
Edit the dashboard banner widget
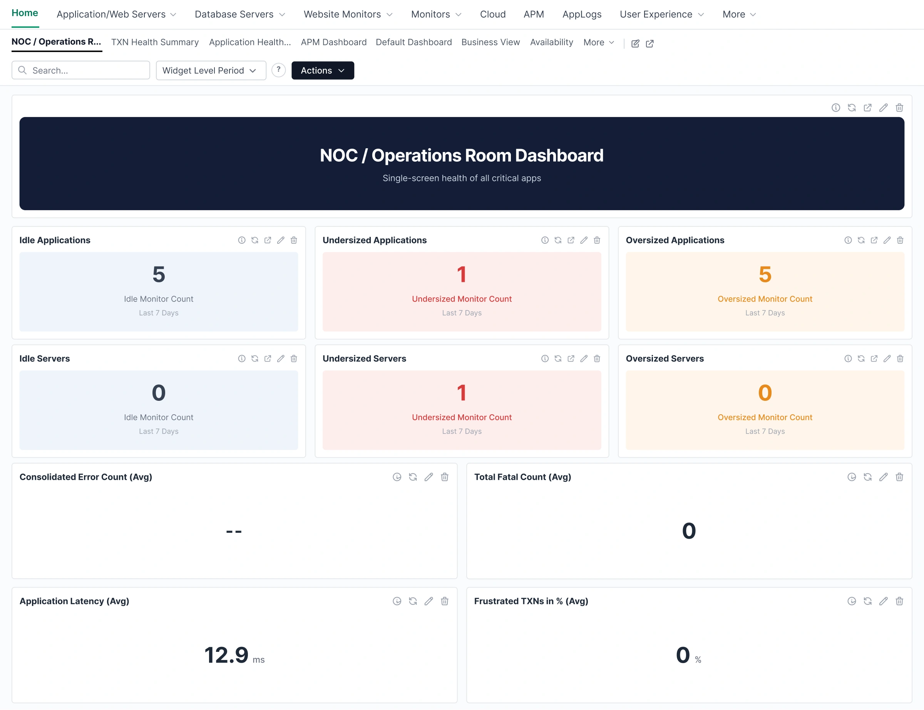[884, 108]
